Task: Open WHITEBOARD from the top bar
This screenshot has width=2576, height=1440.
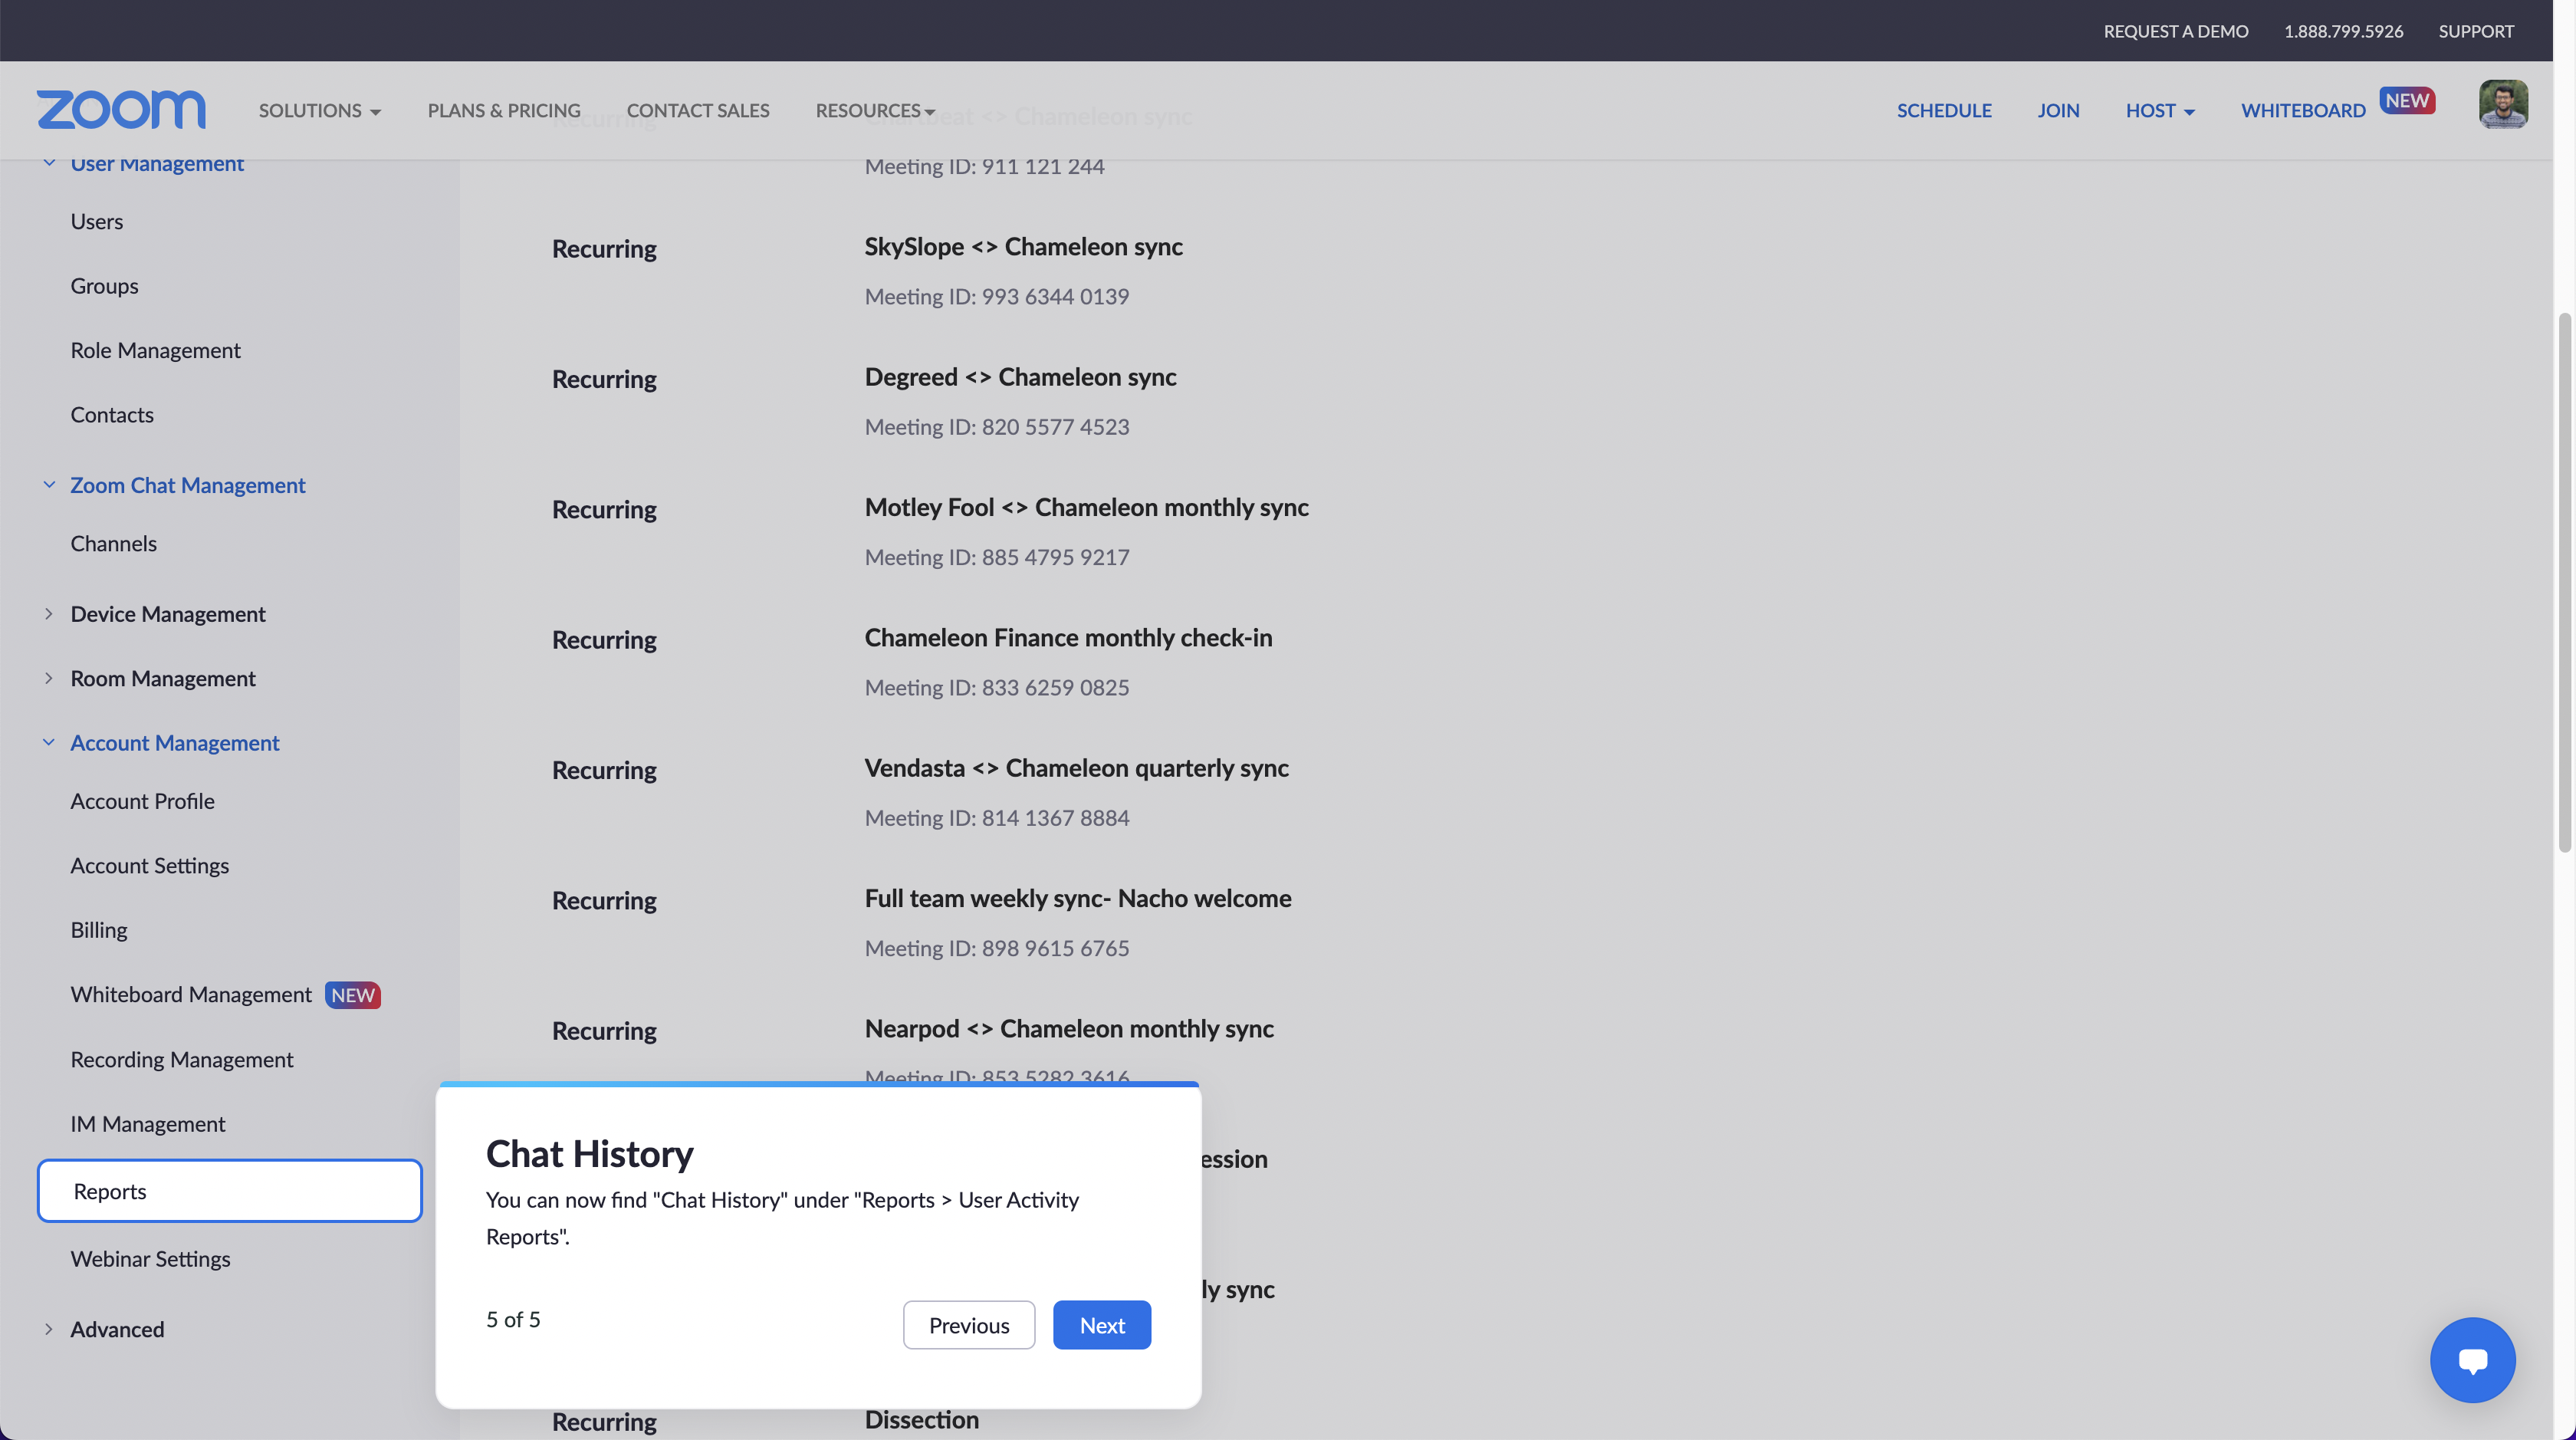Action: coord(2303,110)
